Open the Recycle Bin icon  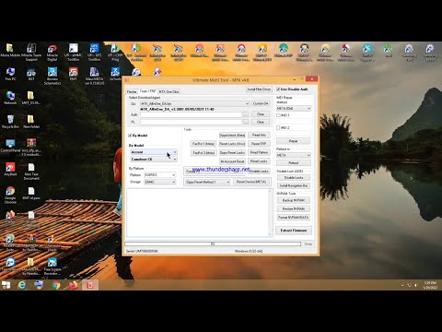tap(10, 122)
